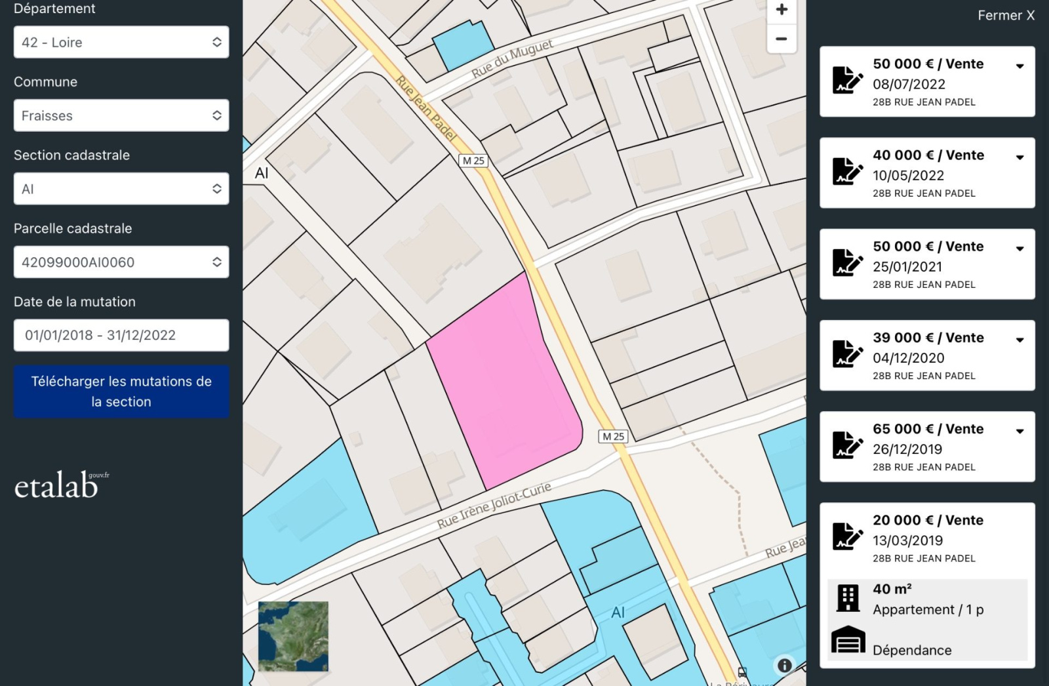Click the apartment building icon
This screenshot has height=686, width=1049.
[848, 598]
